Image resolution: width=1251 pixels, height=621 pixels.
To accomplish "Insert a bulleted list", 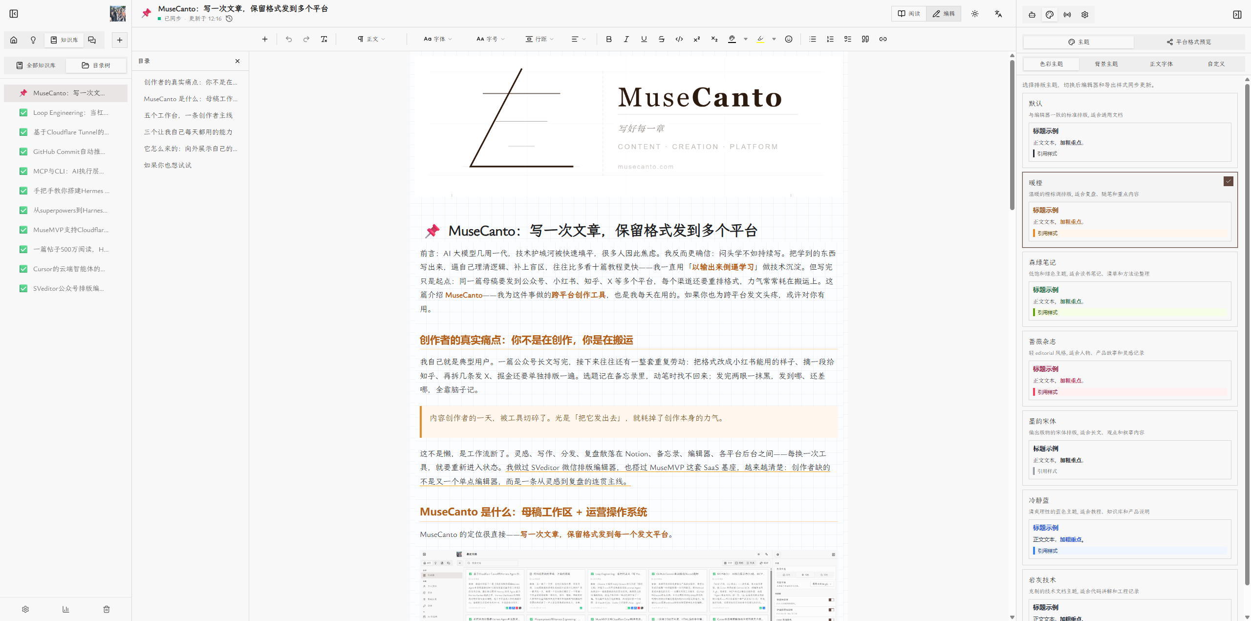I will pos(813,39).
